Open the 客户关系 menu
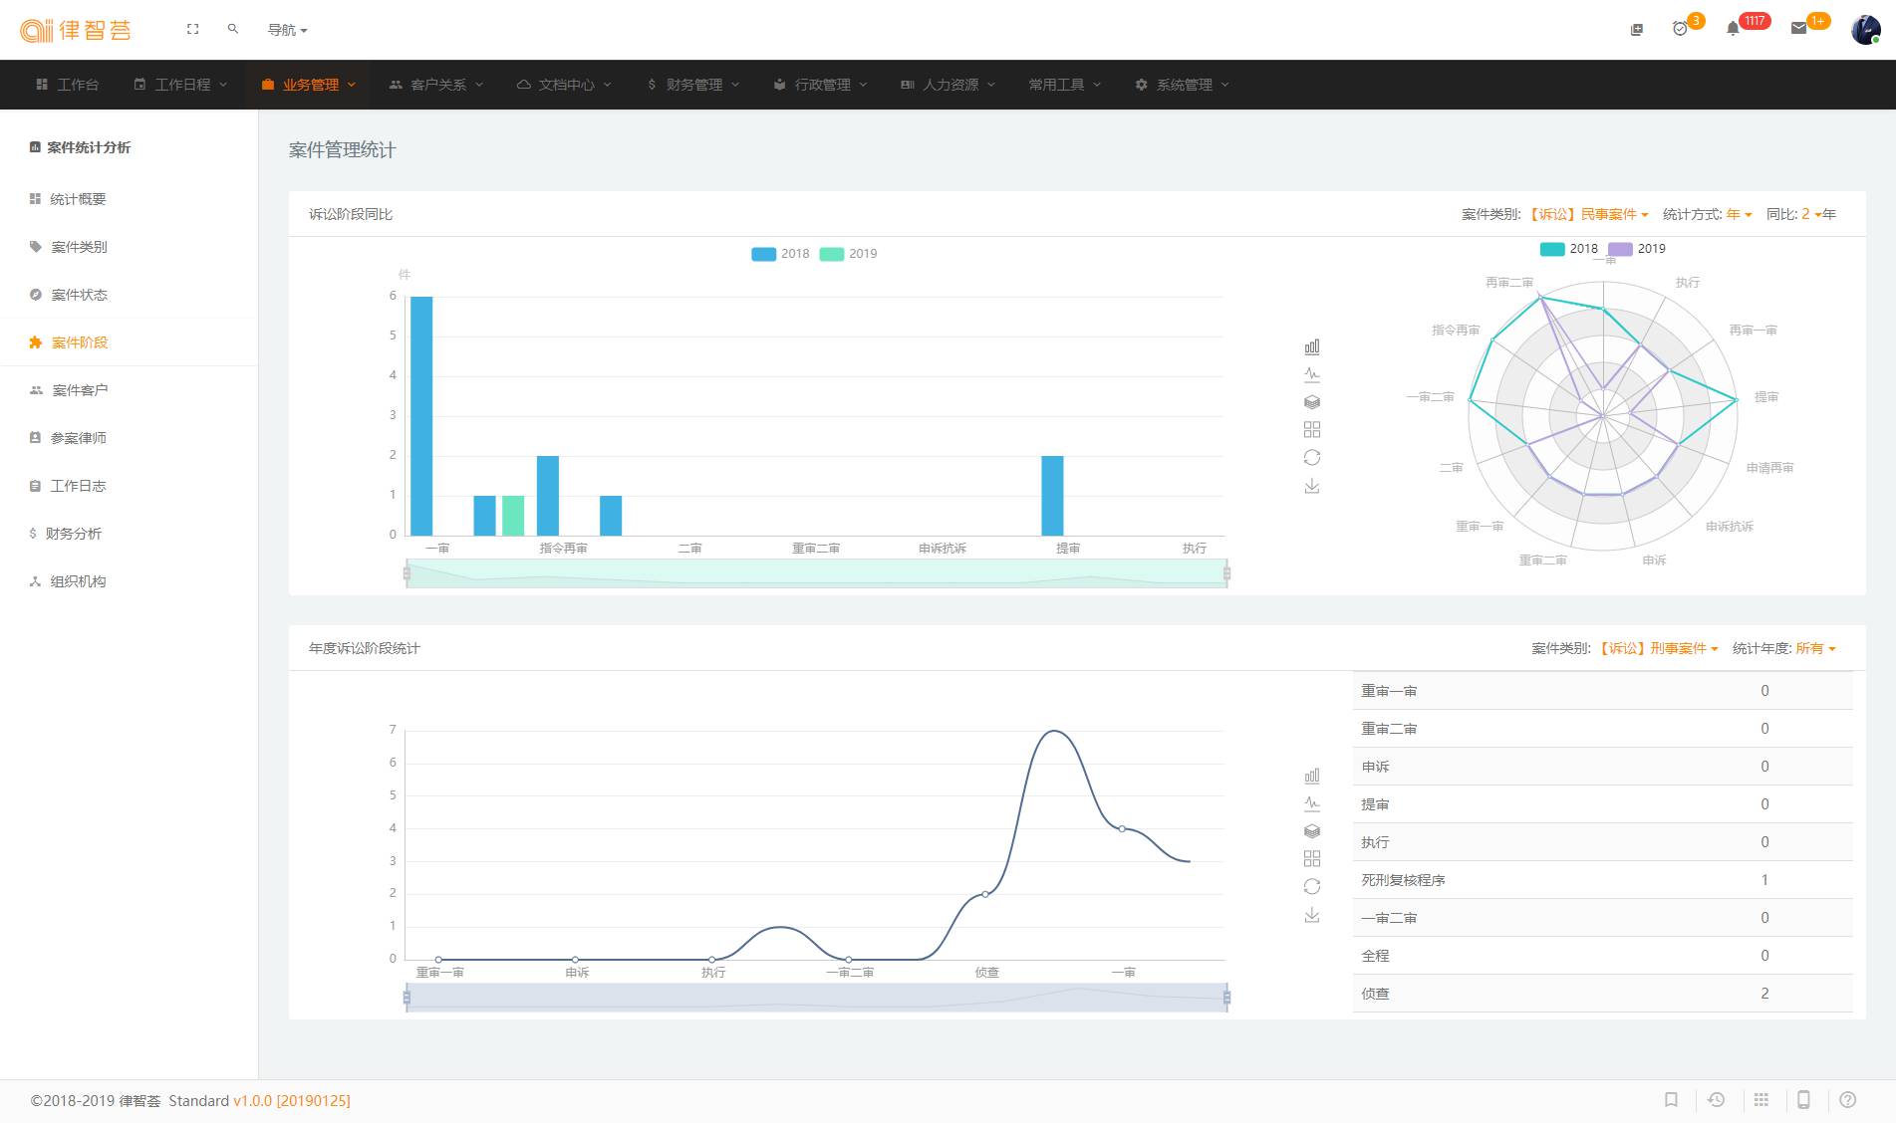Image resolution: width=1896 pixels, height=1123 pixels. [x=437, y=85]
